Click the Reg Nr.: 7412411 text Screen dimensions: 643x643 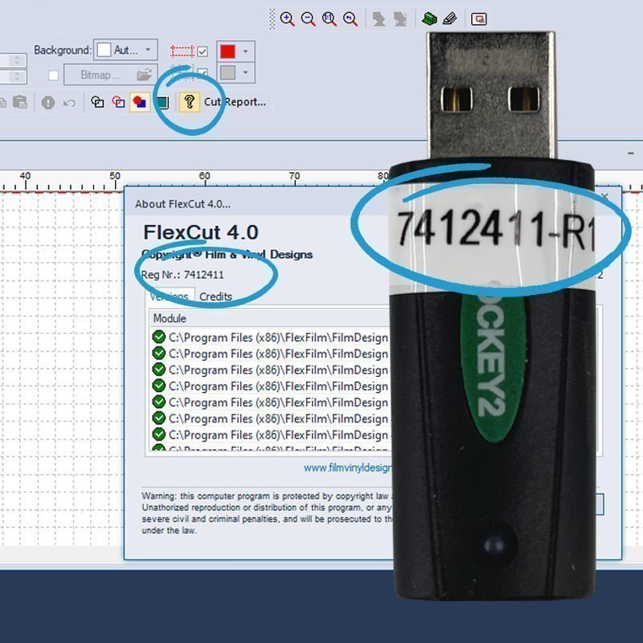(x=182, y=274)
